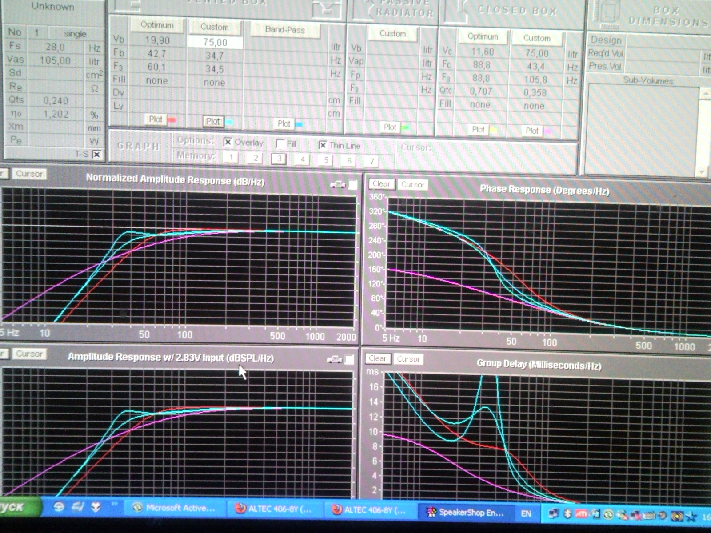The image size is (711, 533).
Task: Click the red swatch beside vented Optimum Plot
Action: point(172,120)
